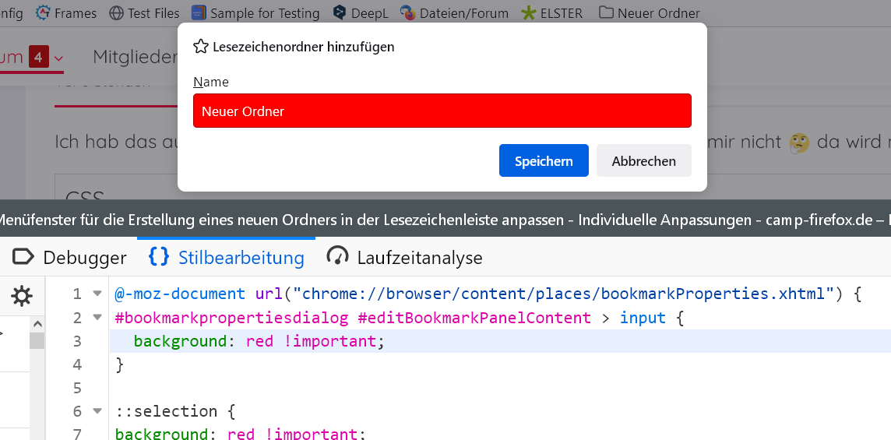
Task: Open style editor settings gear
Action: pos(22,296)
